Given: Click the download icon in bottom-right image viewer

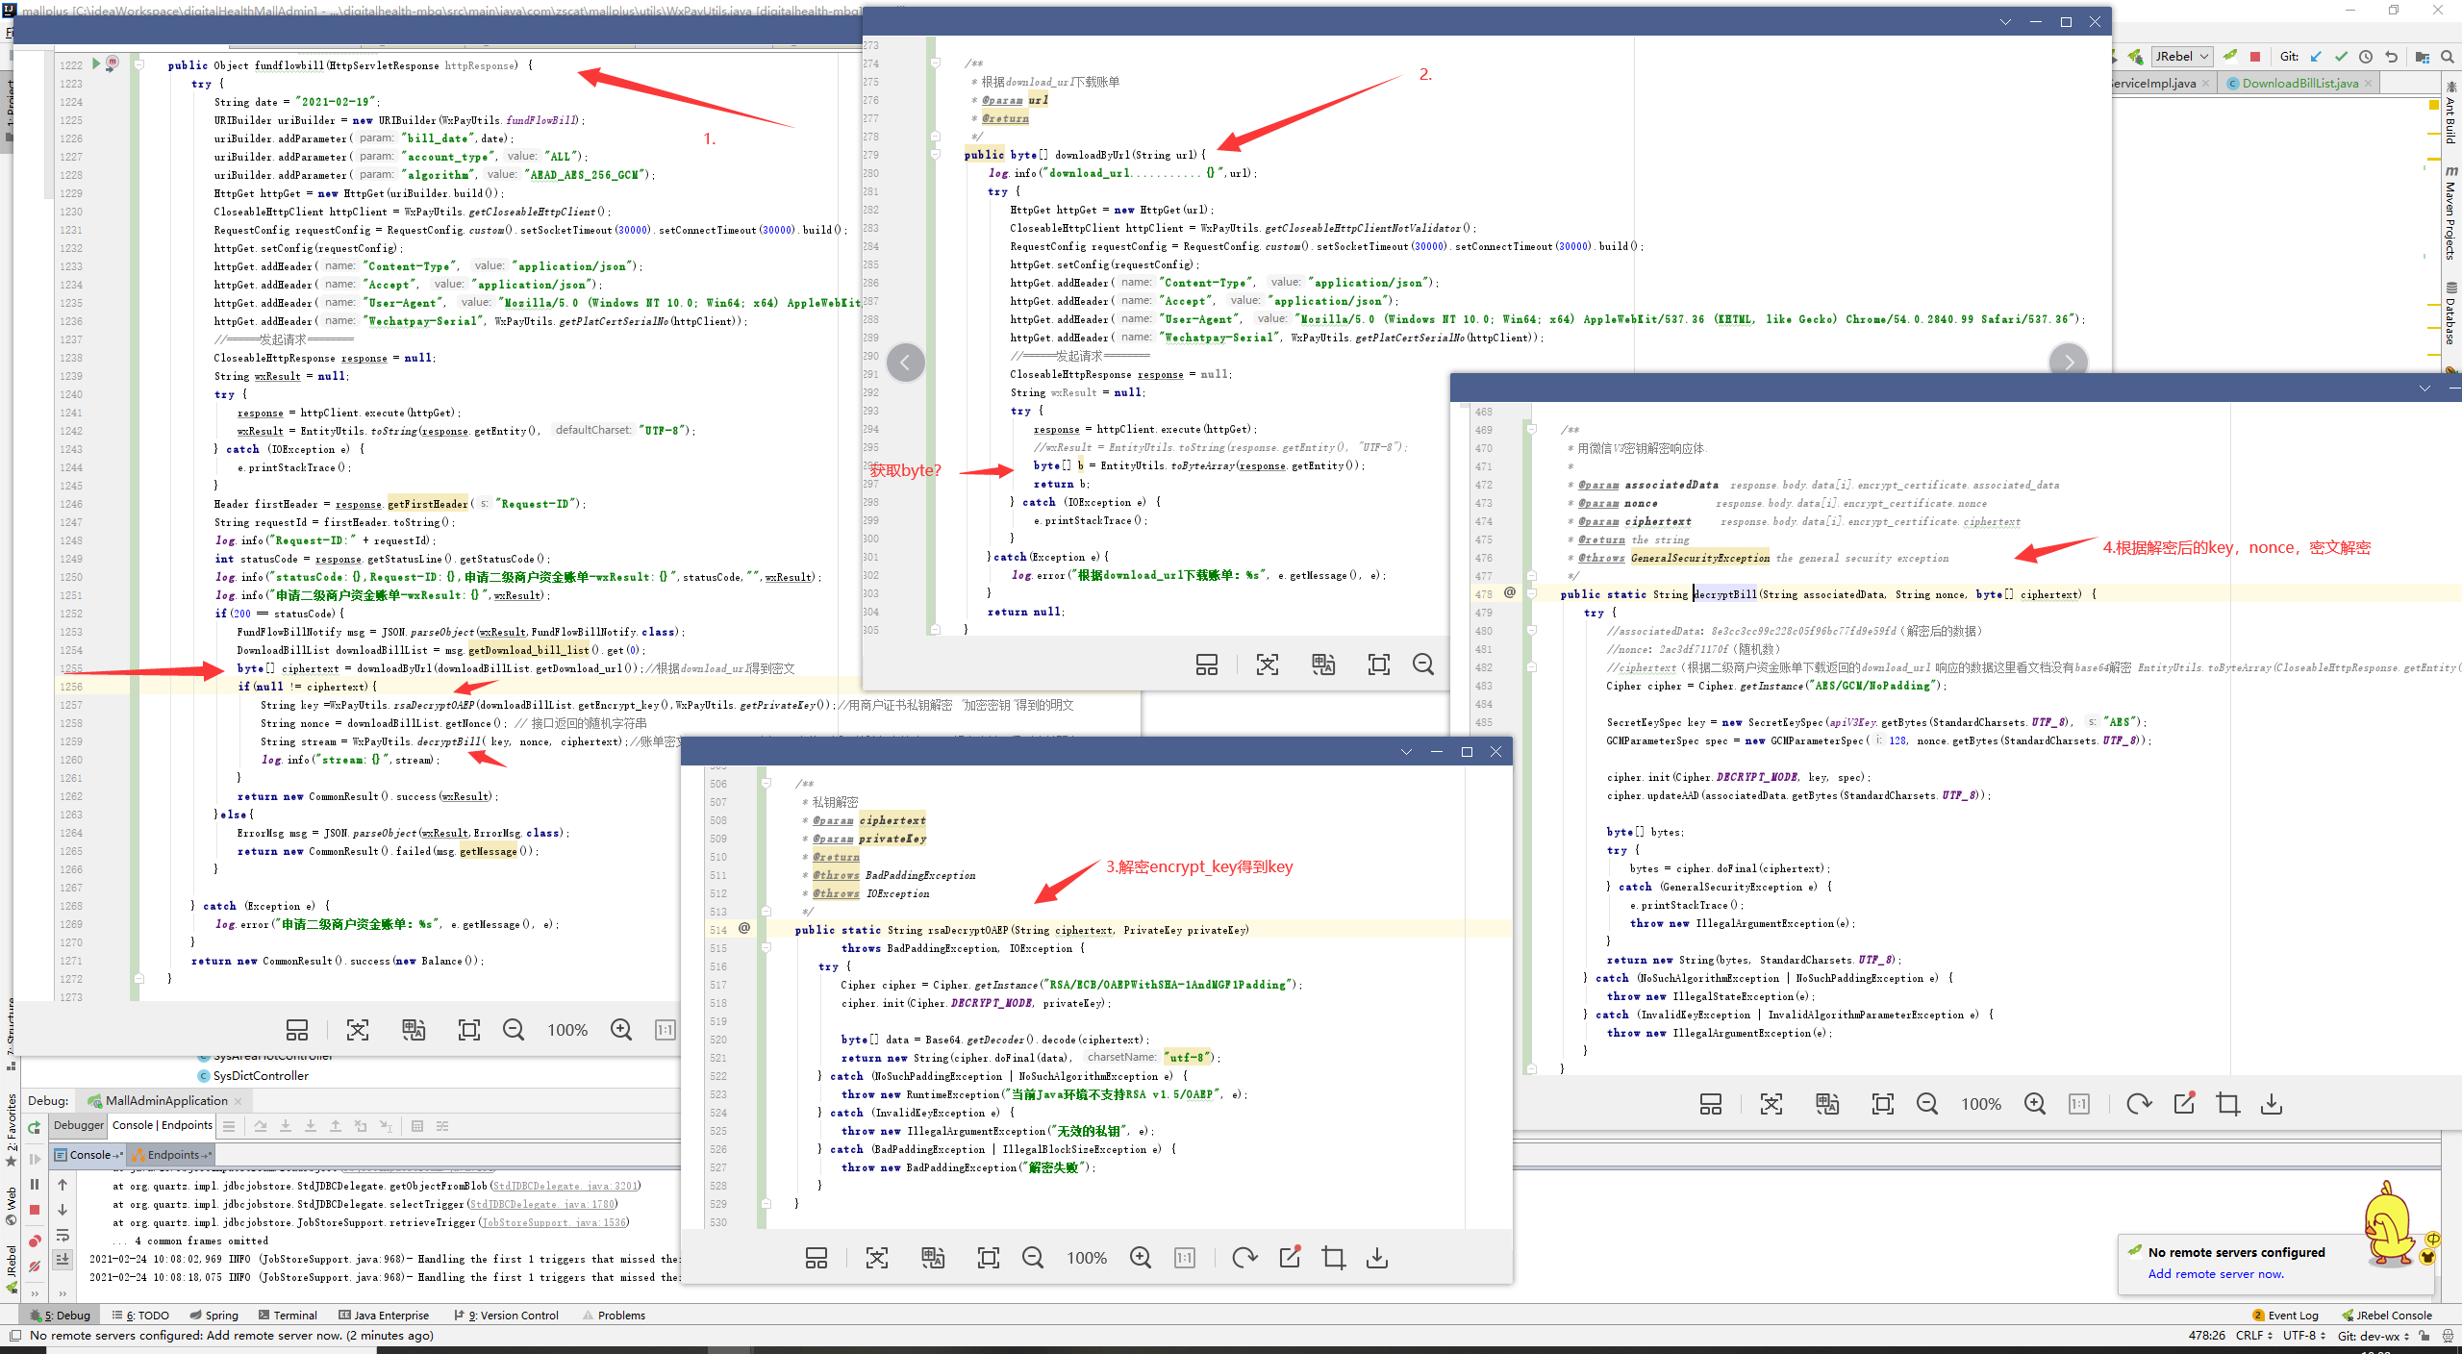Looking at the screenshot, I should coord(2272,1104).
